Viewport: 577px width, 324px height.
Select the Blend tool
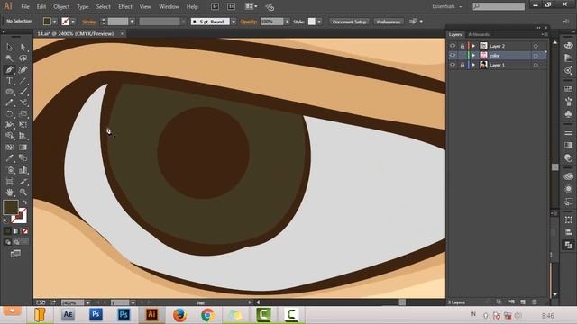[23, 158]
